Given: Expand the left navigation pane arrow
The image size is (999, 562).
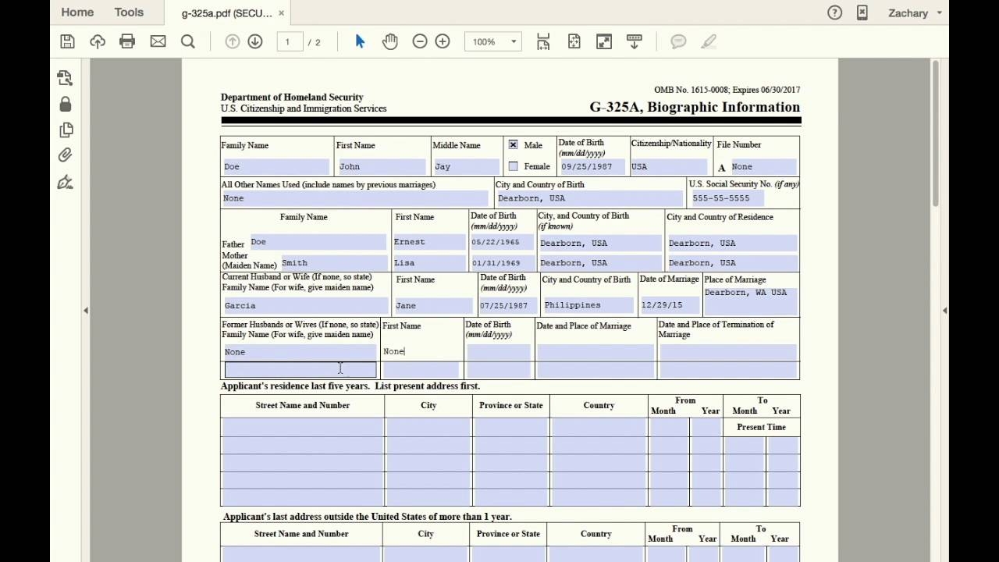Looking at the screenshot, I should click(x=86, y=311).
